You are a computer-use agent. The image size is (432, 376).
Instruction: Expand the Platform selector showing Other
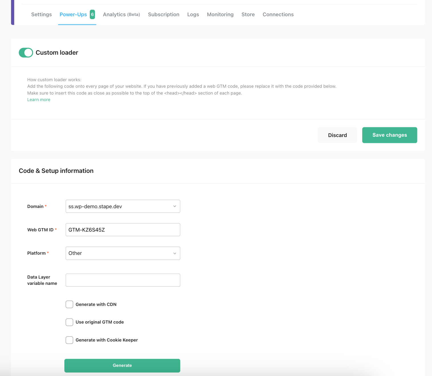[x=123, y=253]
